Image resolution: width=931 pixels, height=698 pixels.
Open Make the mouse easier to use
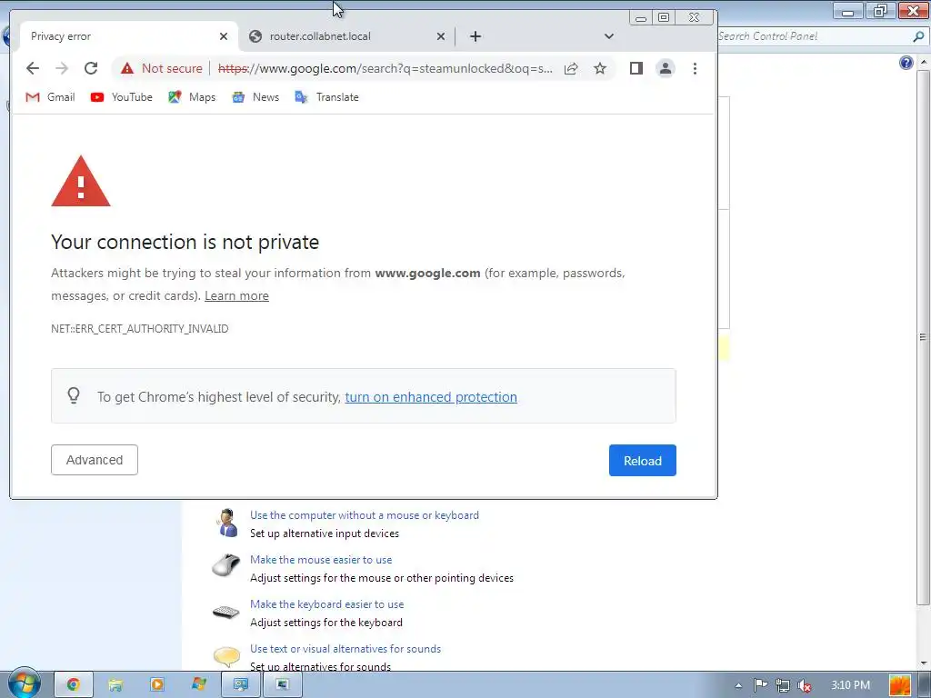click(321, 560)
